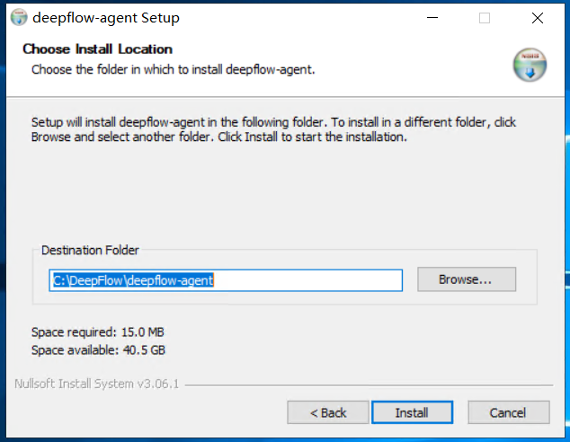Click the "deepflow-agent Setup" title bar text
This screenshot has width=570, height=442.
pyautogui.click(x=105, y=18)
